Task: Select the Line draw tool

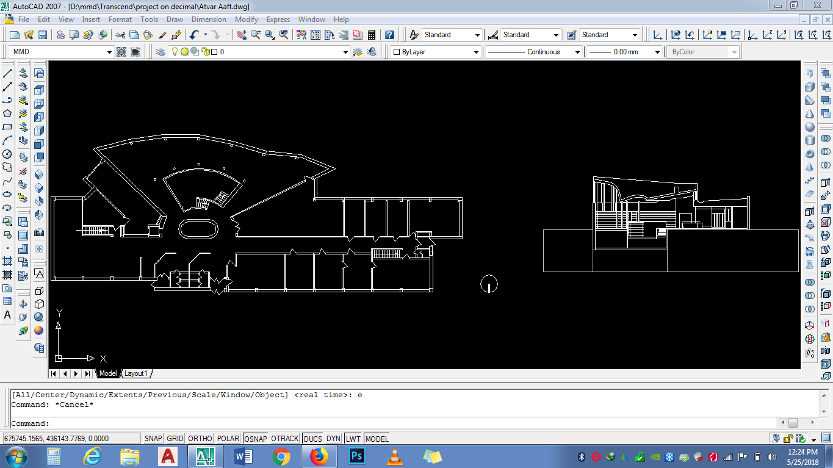Action: click(x=7, y=73)
